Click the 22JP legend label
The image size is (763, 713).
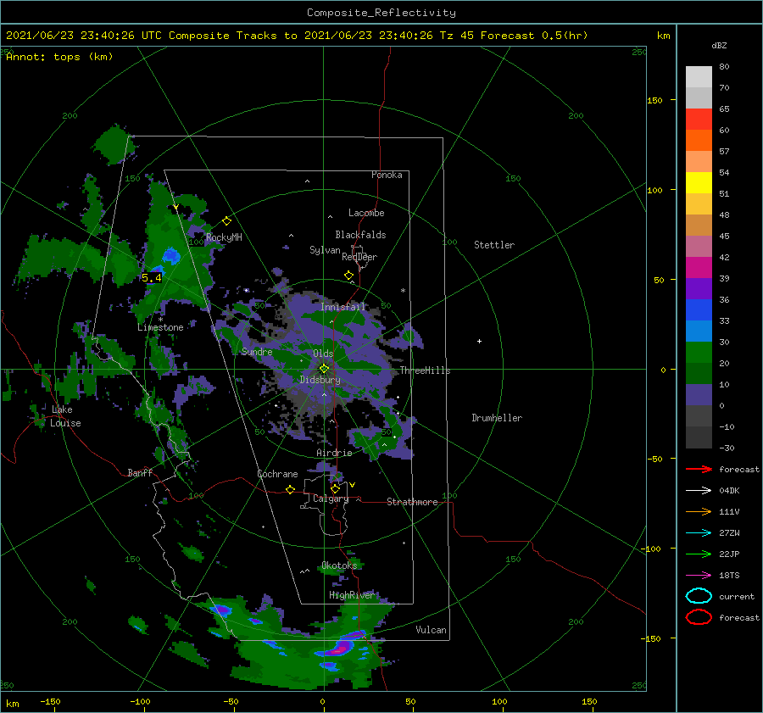pos(729,554)
